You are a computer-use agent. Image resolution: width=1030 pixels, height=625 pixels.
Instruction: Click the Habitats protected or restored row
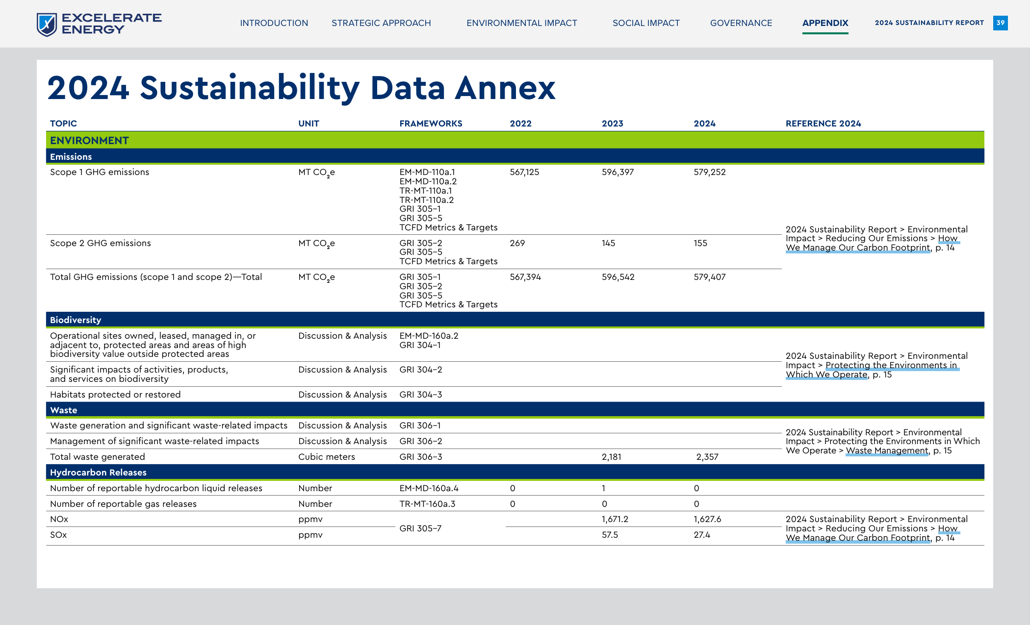[115, 395]
